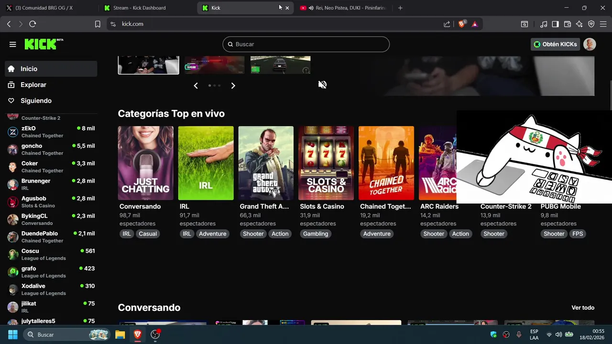Click Obtén KICKs button
Viewport: 612px width, 344px height.
pyautogui.click(x=555, y=44)
